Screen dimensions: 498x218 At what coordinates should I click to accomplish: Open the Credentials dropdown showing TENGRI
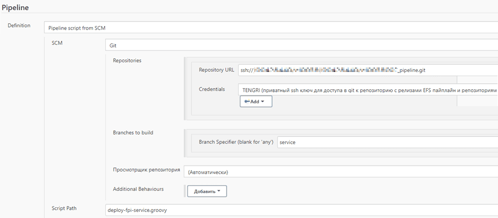point(367,89)
